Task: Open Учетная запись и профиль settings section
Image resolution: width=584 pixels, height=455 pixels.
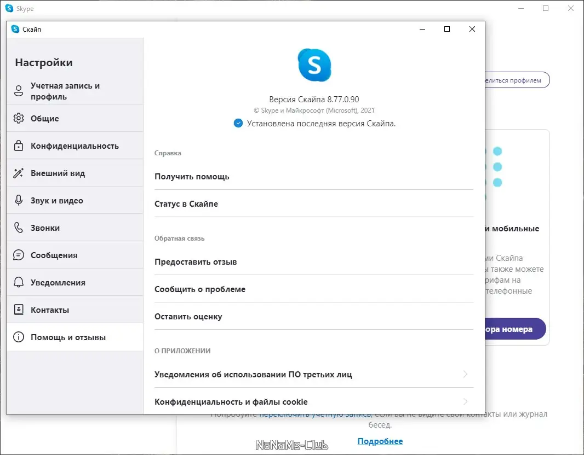Action: pos(75,91)
